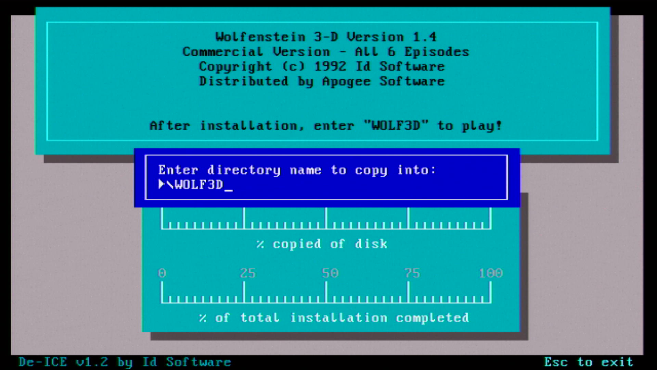Click the '% copied of disk' progress bar

click(x=326, y=219)
